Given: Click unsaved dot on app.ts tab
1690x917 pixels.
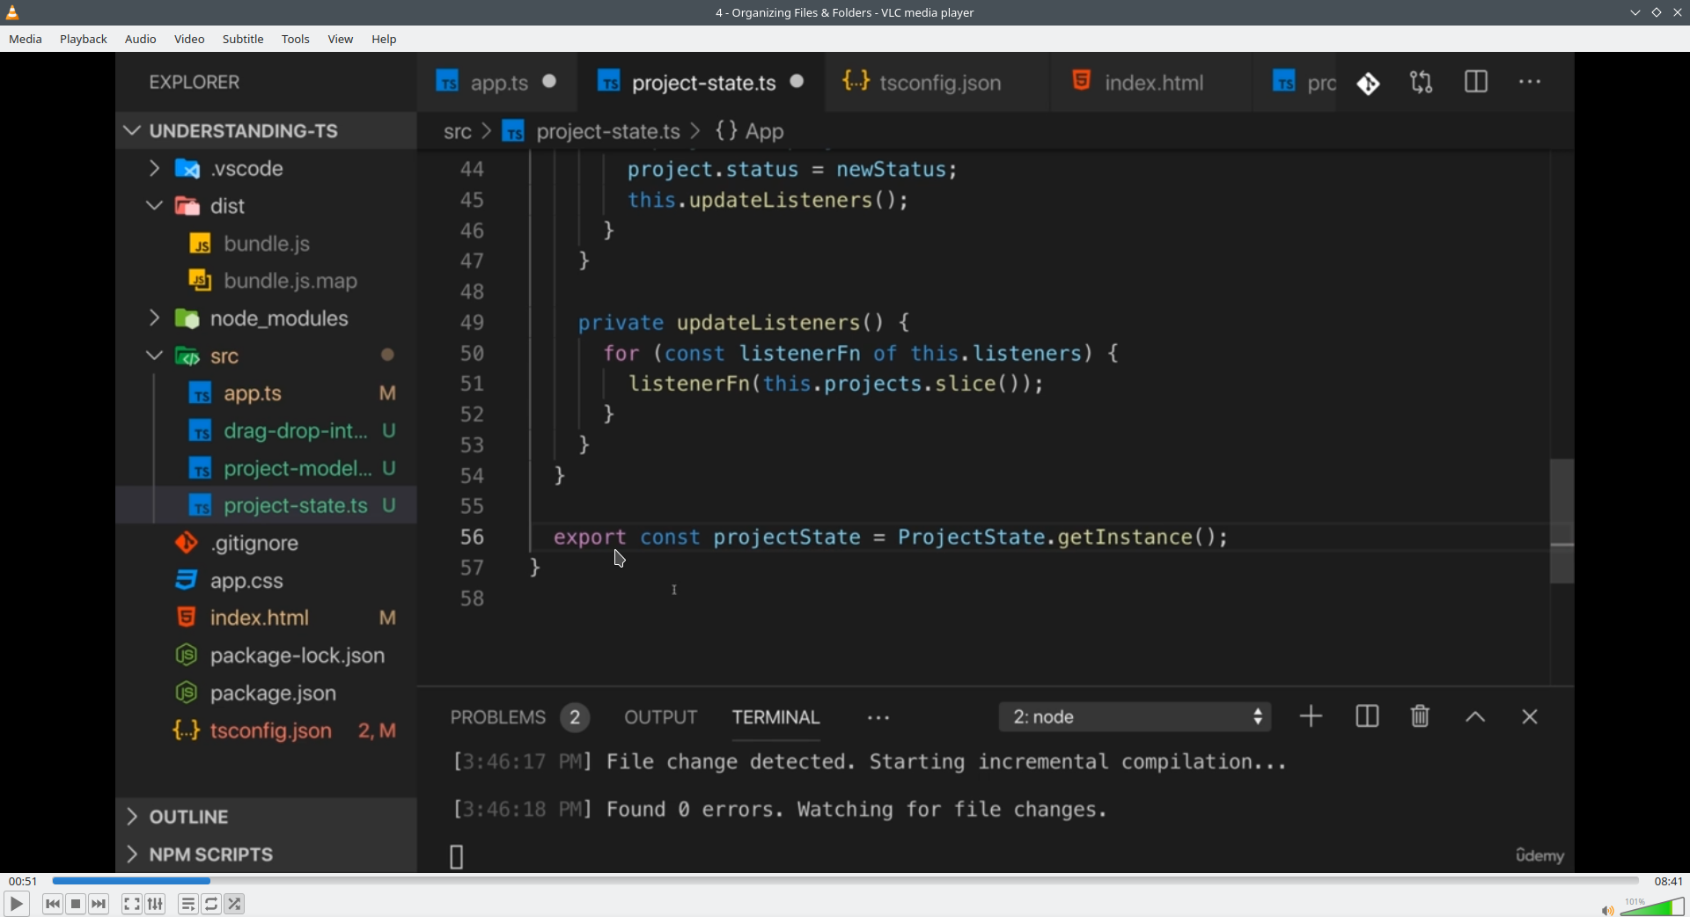Looking at the screenshot, I should (x=550, y=82).
